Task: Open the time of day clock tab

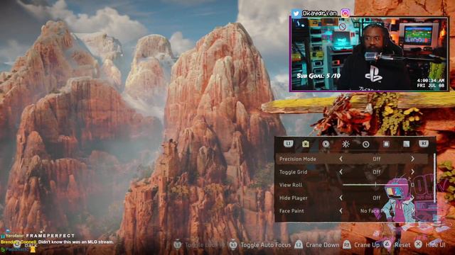Action: (x=365, y=144)
